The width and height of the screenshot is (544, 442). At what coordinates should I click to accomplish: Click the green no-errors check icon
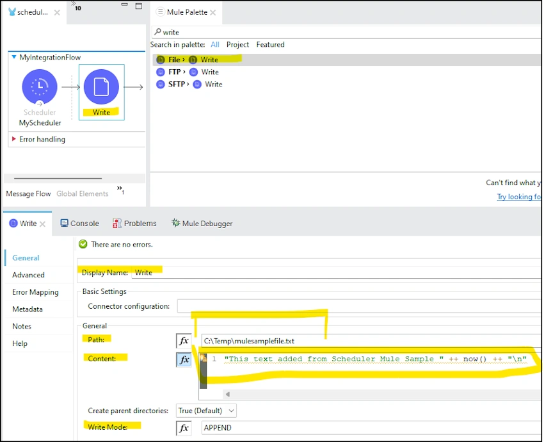tap(83, 244)
